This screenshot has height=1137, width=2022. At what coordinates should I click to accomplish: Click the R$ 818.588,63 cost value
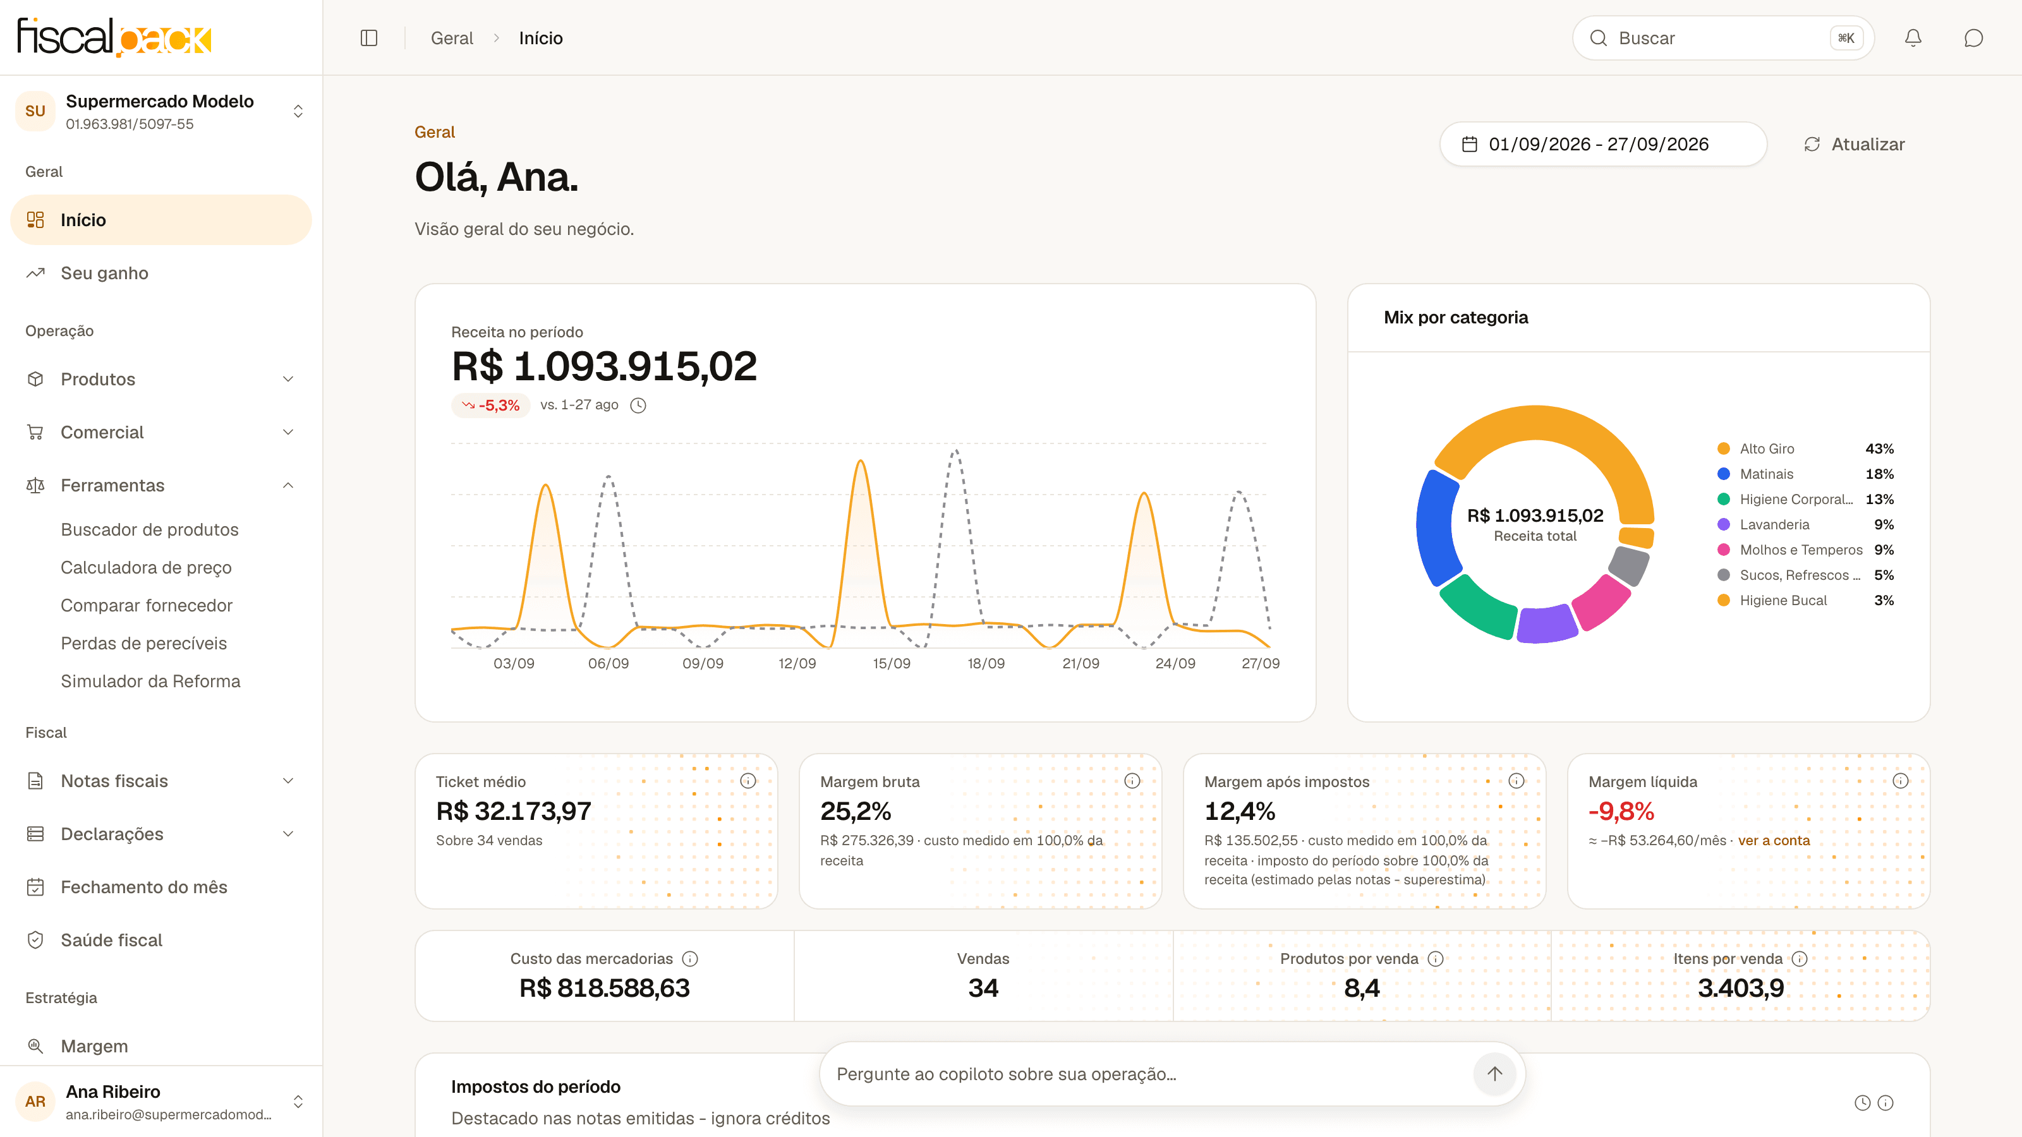(x=605, y=988)
